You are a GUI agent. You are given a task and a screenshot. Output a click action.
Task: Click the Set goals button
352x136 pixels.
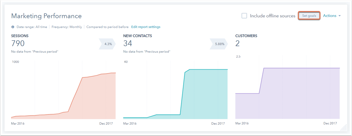[309, 16]
